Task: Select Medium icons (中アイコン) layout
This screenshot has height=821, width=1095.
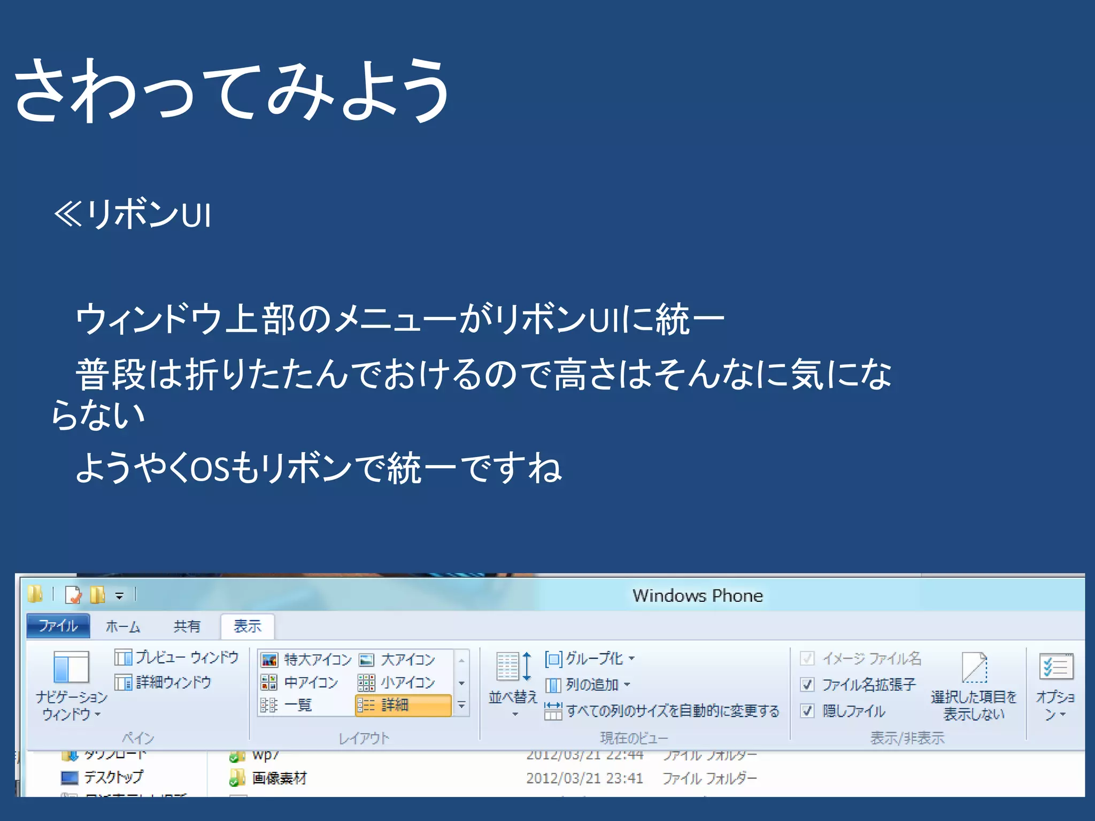Action: point(299,683)
